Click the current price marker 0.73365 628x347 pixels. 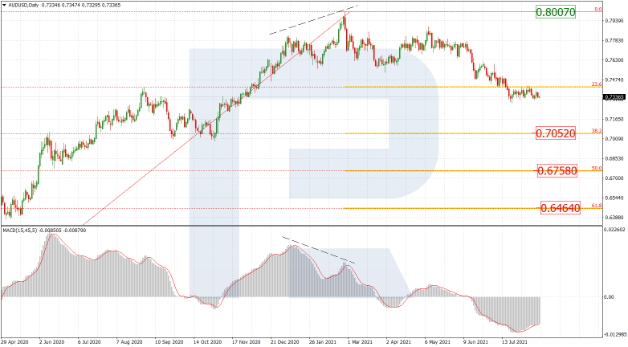point(614,97)
